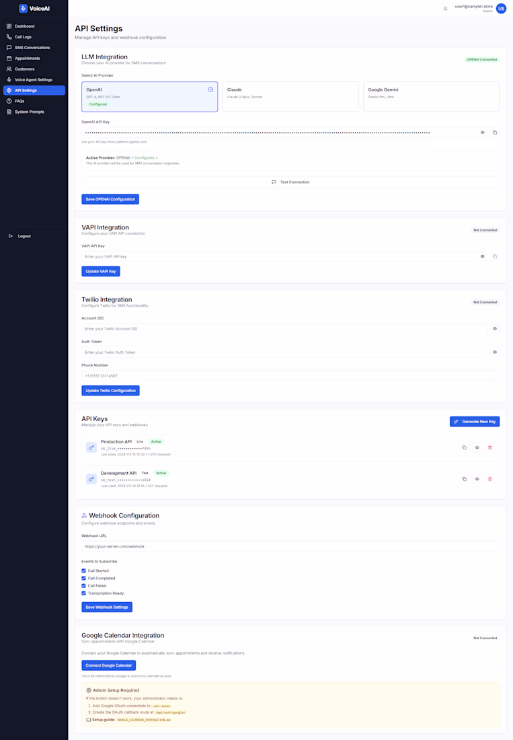Viewport: 513px width, 740px height.
Task: Click Connect Google Calendar button
Action: (x=108, y=665)
